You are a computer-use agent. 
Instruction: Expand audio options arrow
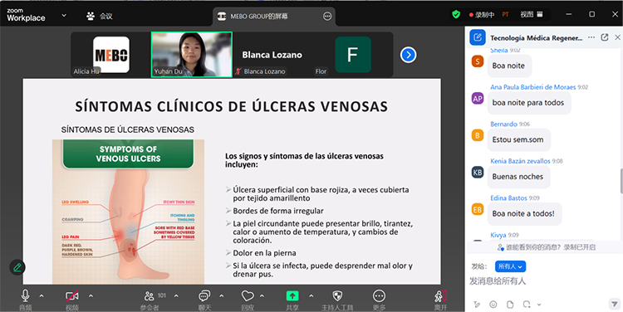pos(42,295)
